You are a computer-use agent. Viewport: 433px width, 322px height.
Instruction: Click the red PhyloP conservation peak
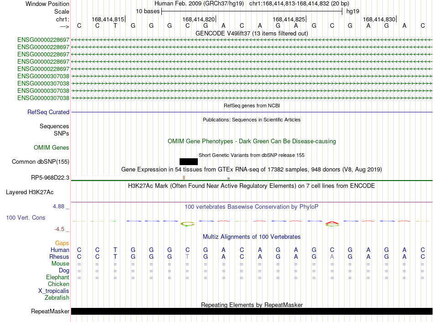pyautogui.click(x=332, y=222)
